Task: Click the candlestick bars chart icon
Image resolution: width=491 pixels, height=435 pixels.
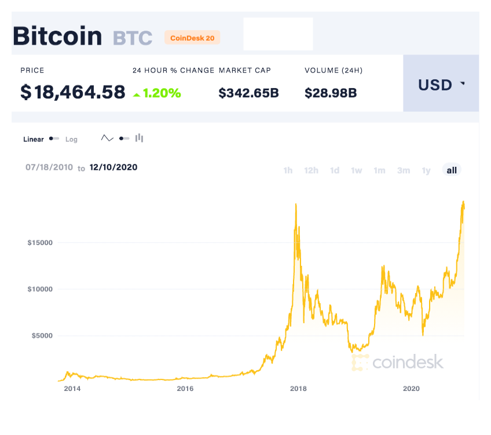Action: click(x=139, y=138)
